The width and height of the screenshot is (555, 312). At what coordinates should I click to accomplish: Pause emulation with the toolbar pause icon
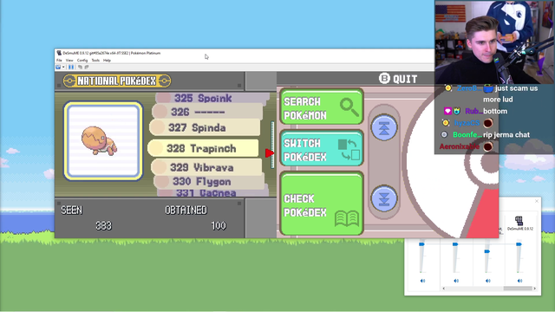pos(71,67)
